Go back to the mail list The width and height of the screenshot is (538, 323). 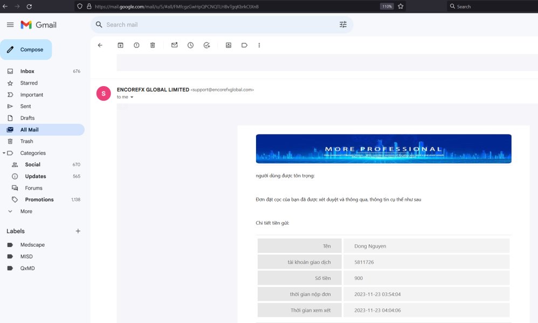click(100, 45)
